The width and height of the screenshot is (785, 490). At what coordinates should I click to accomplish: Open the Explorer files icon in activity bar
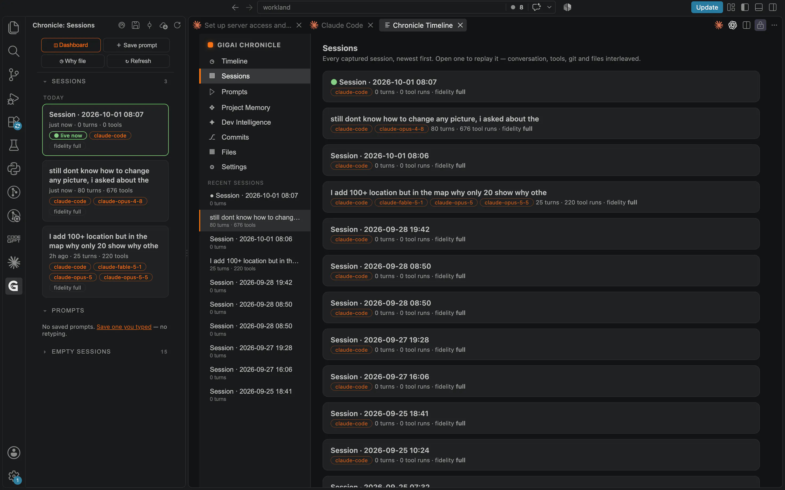point(14,27)
